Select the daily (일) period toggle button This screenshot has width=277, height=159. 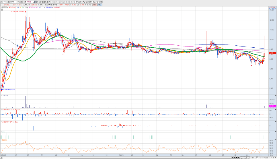tap(35, 2)
